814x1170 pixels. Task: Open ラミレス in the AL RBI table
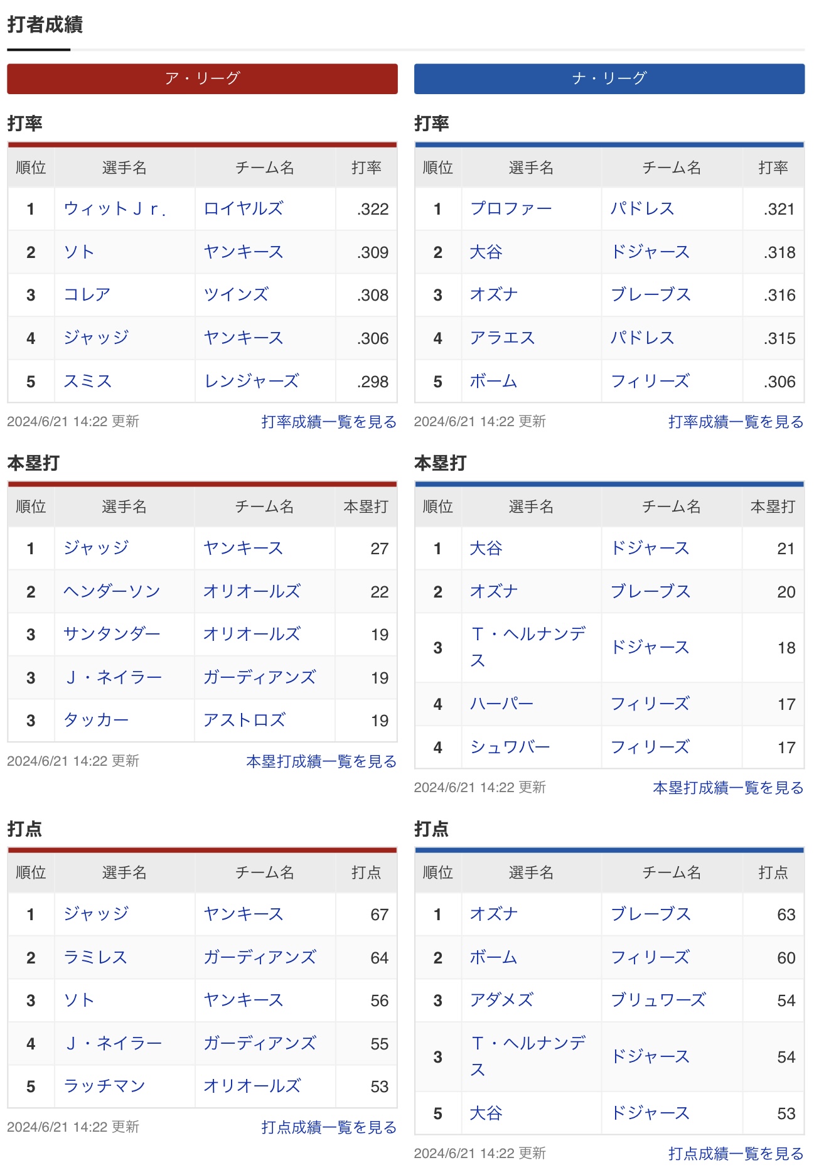[x=95, y=958]
